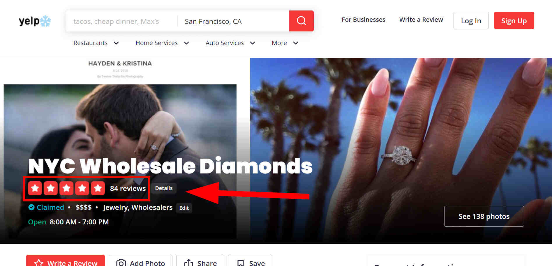This screenshot has height=266, width=552.
Task: Click the first rating star
Action: [x=35, y=188]
